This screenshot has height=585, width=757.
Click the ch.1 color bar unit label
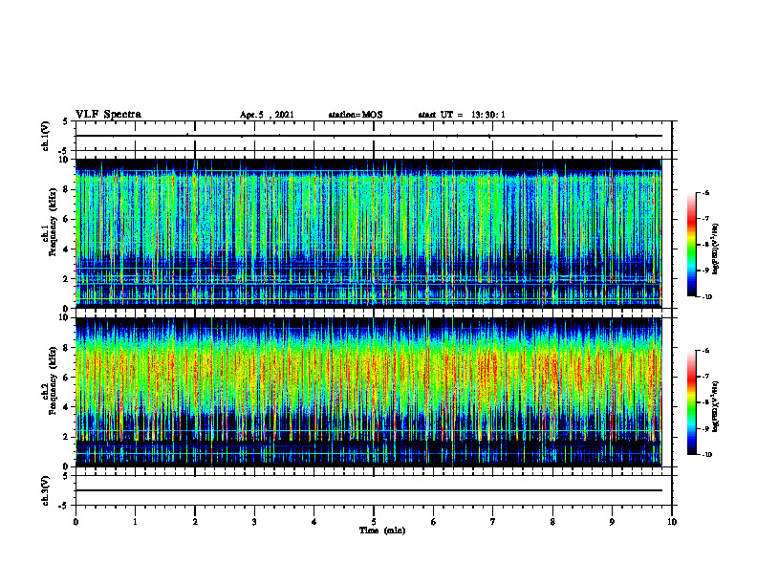[x=716, y=249]
